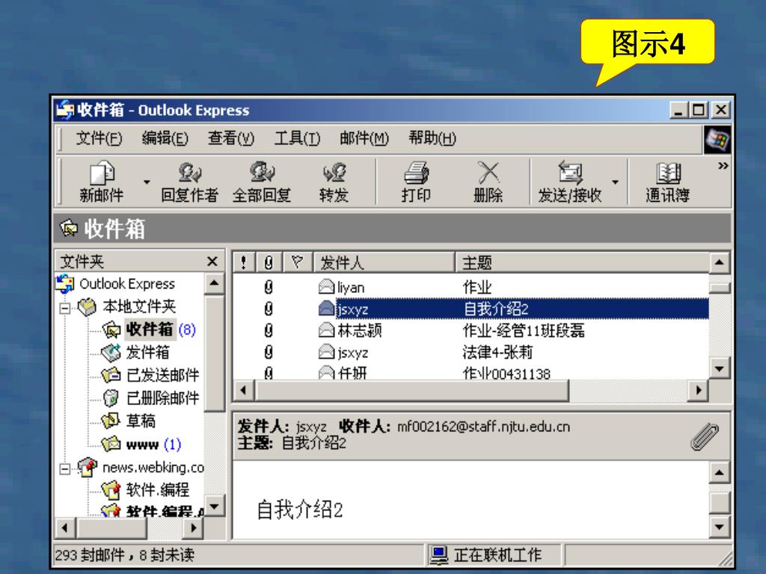Select the message 作业00431138
766x574 pixels.
click(471, 372)
